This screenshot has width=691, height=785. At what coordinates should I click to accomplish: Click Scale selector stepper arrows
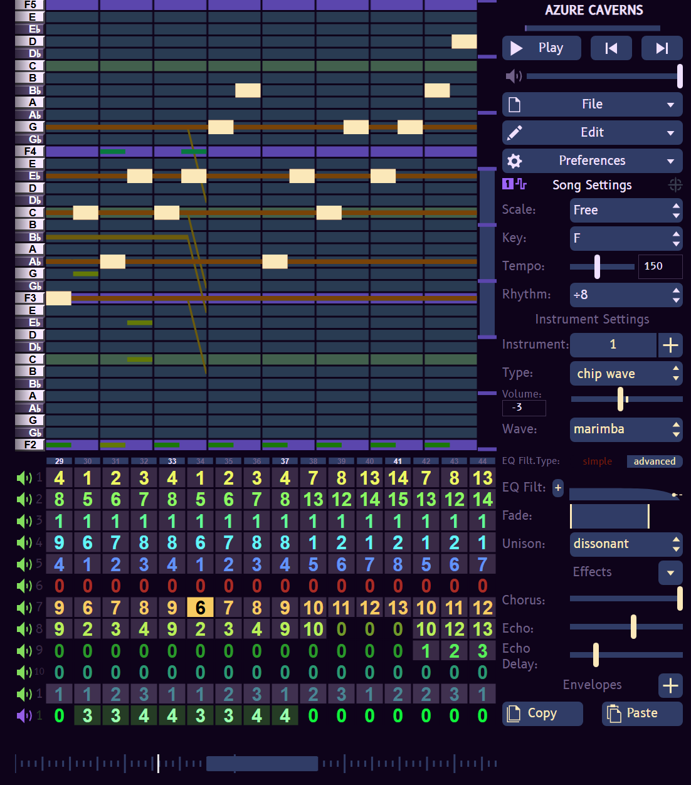point(676,211)
